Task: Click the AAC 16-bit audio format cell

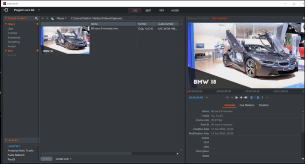Action: 167,29
